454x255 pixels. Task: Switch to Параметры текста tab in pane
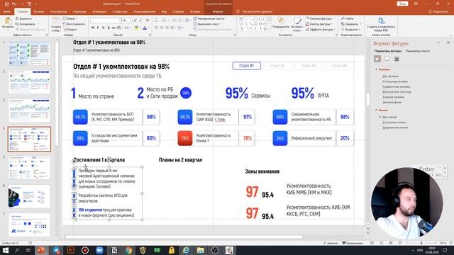[418, 51]
